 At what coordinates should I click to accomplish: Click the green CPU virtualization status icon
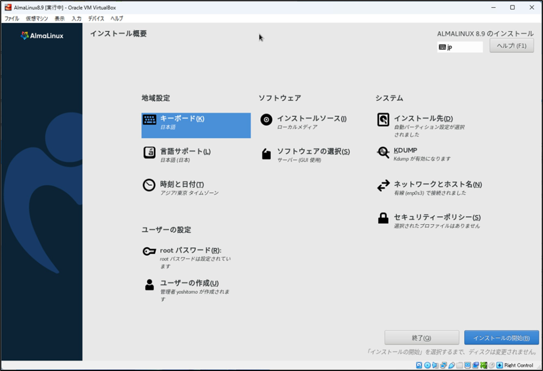[x=484, y=365]
